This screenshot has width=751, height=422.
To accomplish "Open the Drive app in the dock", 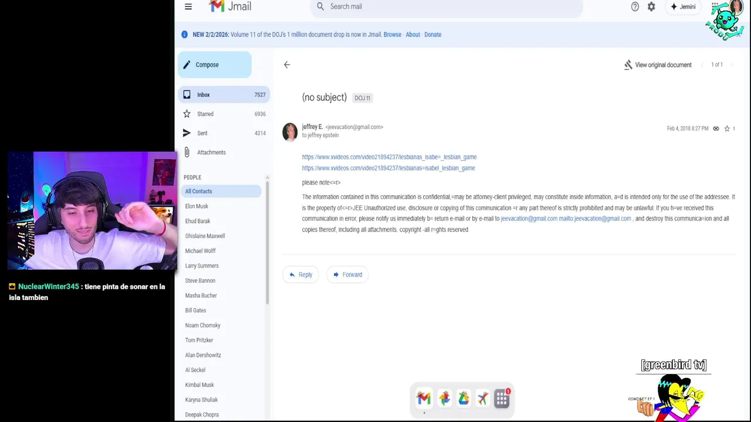I will (x=464, y=399).
